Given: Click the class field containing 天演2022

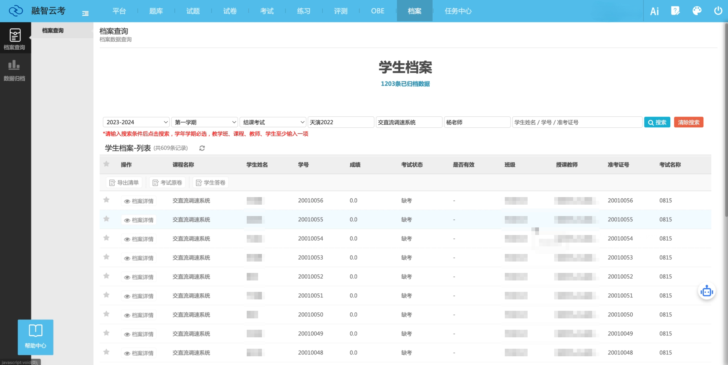Looking at the screenshot, I should 341,122.
